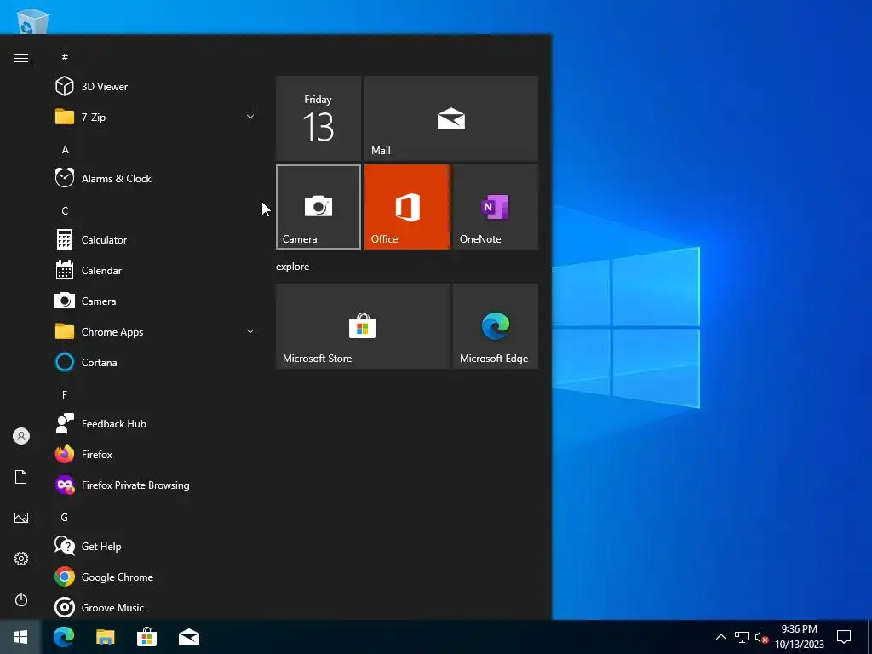Expand the Chrome Apps folder chevron
Screen dimensions: 872x654
[x=250, y=331]
